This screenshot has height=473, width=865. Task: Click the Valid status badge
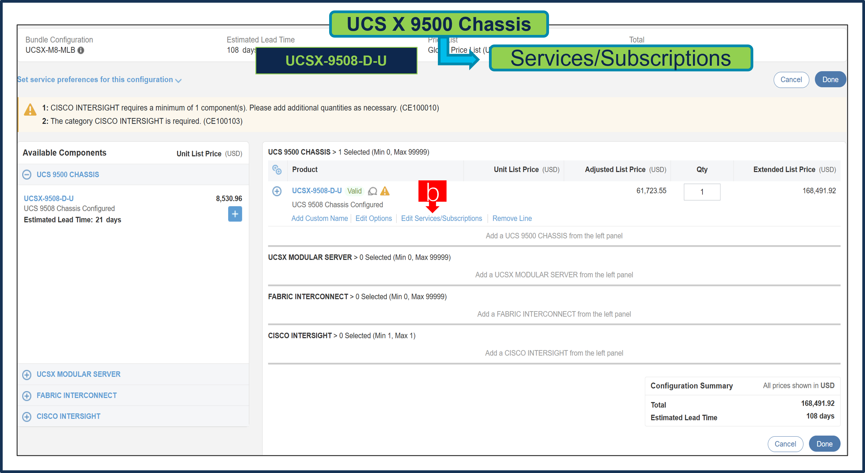[354, 191]
